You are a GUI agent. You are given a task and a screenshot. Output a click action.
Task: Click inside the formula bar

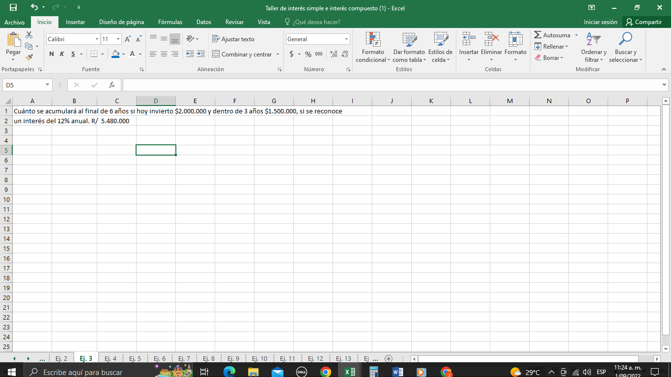pos(344,84)
